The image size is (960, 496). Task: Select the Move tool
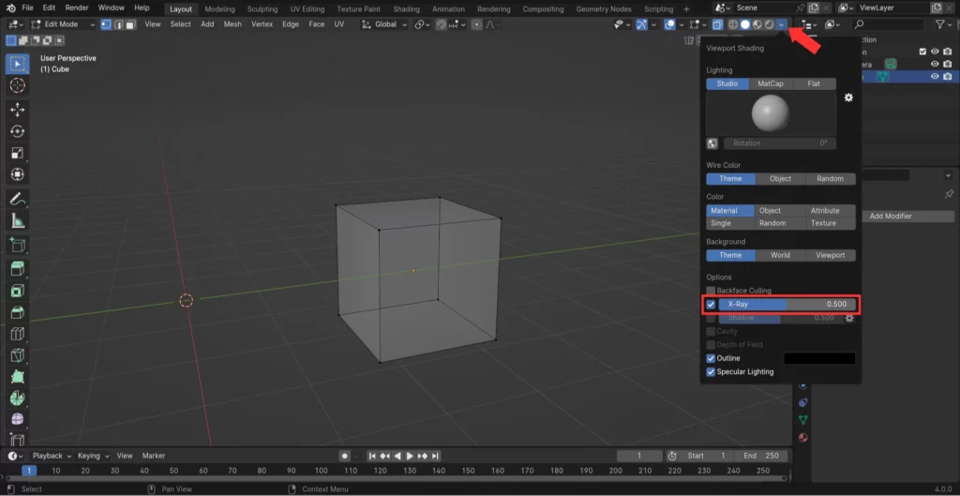point(17,110)
